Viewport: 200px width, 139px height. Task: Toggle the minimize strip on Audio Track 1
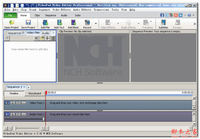(24, 114)
